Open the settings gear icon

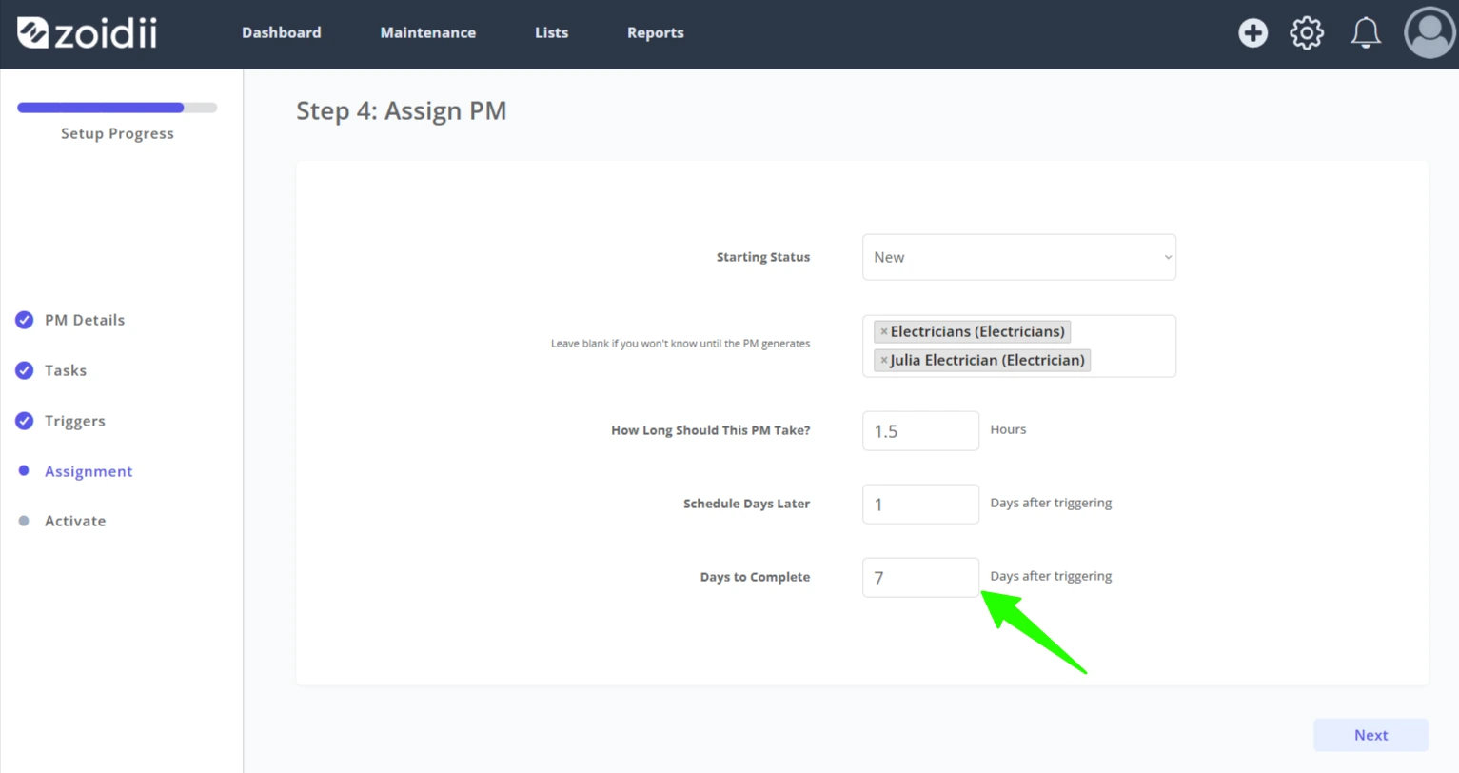pyautogui.click(x=1307, y=33)
